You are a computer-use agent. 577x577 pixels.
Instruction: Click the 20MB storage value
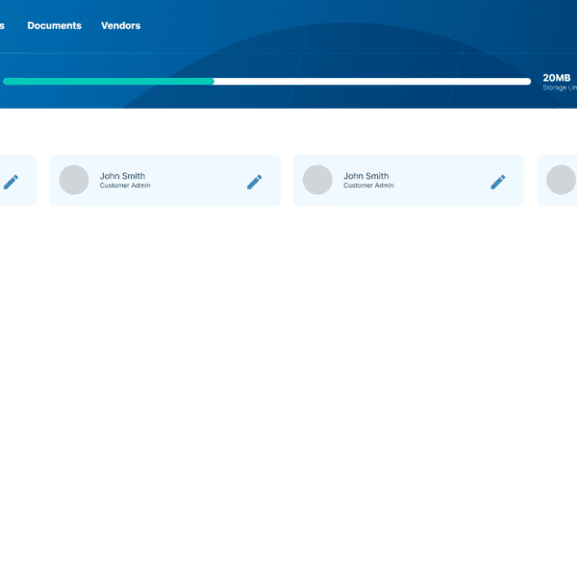tap(557, 78)
